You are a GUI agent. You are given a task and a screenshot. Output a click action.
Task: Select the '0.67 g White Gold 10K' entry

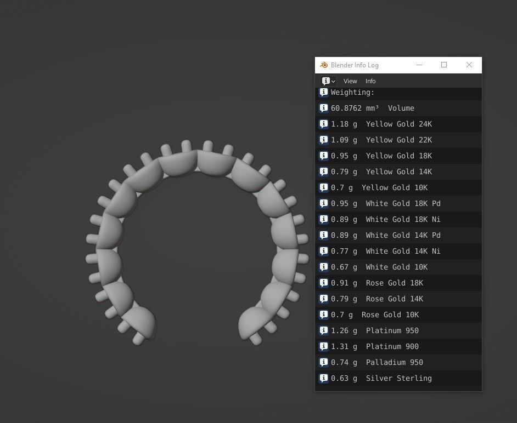pos(398,267)
